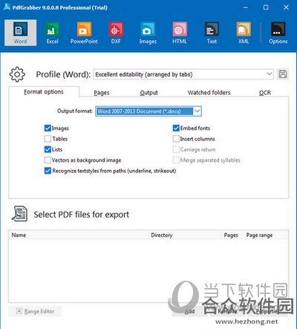Select the Text export icon
Screen dimensions: 297x329
(x=212, y=33)
